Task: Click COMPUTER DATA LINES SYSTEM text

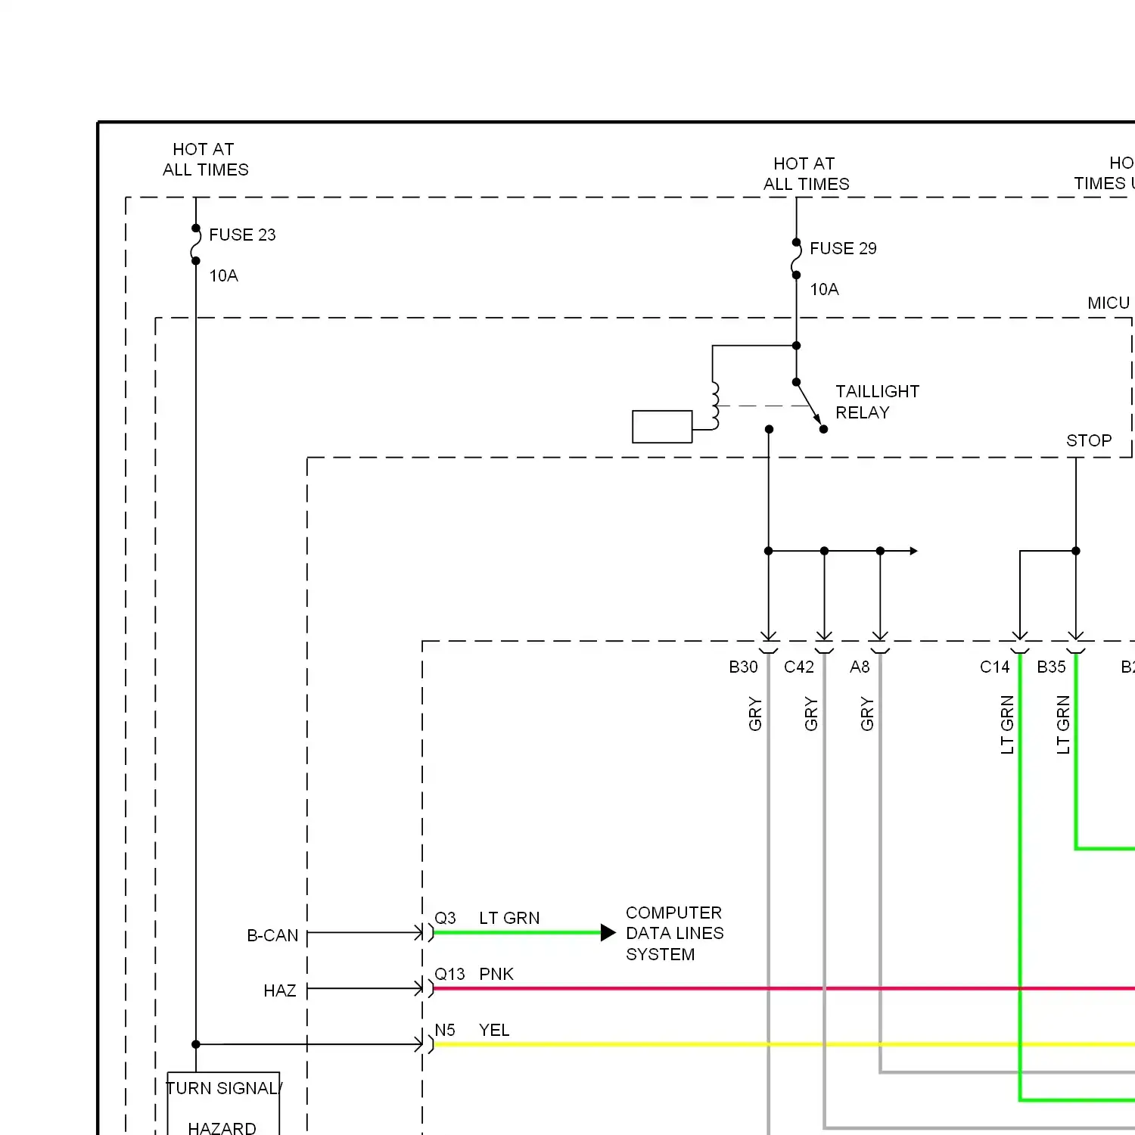Action: [x=674, y=933]
